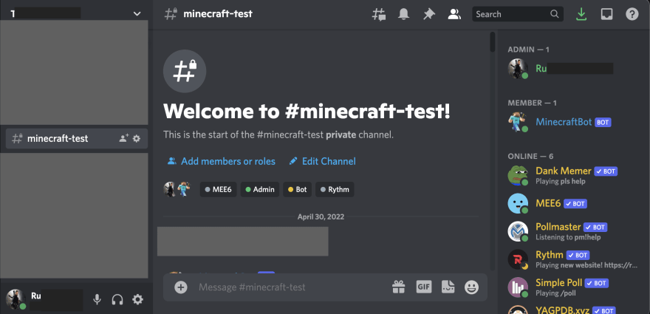This screenshot has height=314, width=650.
Task: Show pinned messages
Action: [428, 14]
